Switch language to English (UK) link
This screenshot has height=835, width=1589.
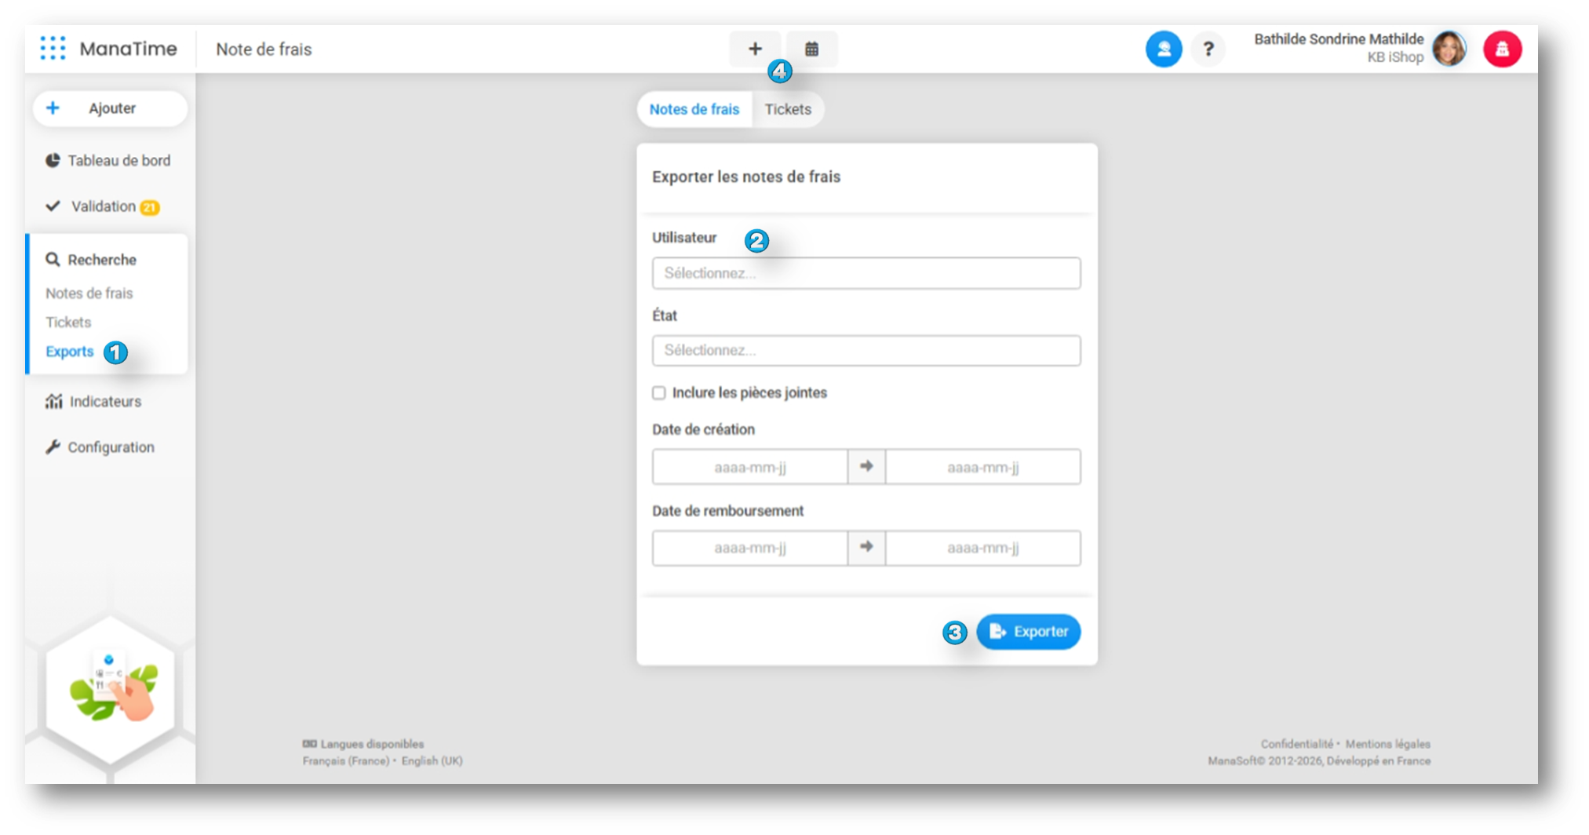(x=432, y=761)
